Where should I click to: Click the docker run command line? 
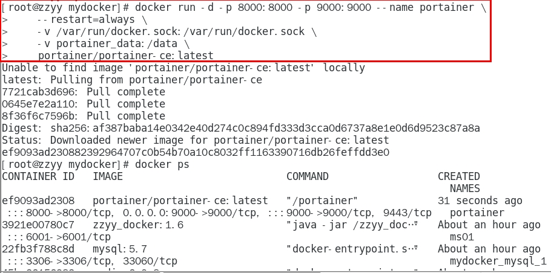[x=244, y=7]
